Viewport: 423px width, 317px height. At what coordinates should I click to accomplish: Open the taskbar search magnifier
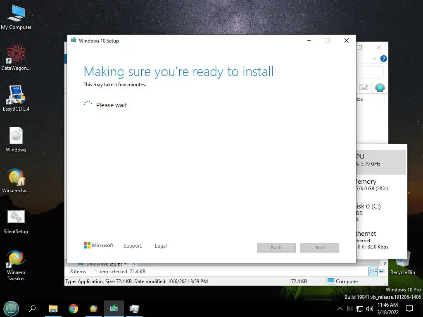[x=32, y=308]
